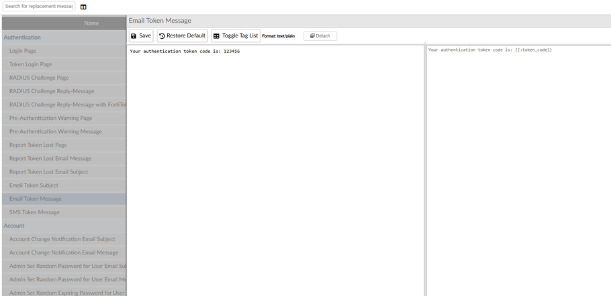Click the split-view column icon beside search

tap(83, 7)
